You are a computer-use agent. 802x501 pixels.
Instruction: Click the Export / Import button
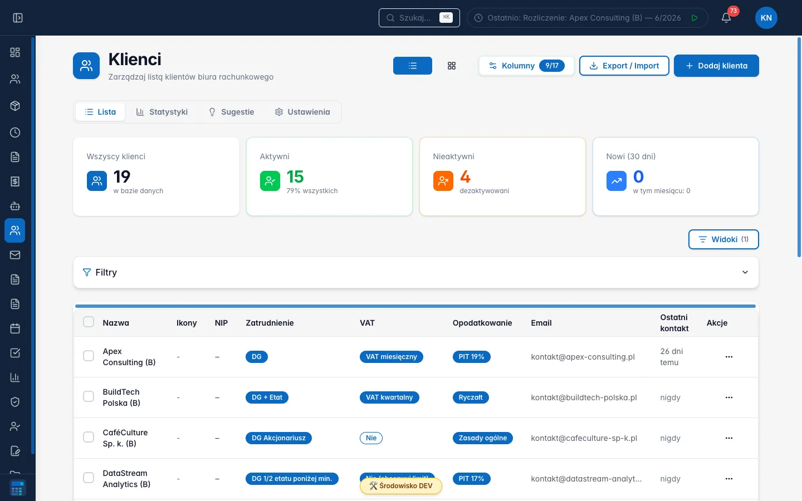point(624,66)
